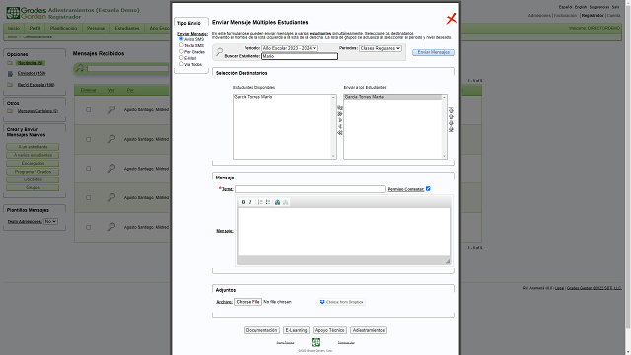Click the Enviar Mensajes button
This screenshot has width=631, height=355.
[434, 52]
